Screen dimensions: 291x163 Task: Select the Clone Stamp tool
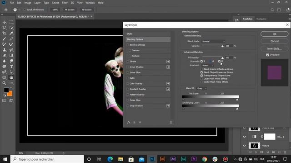tap(4, 50)
